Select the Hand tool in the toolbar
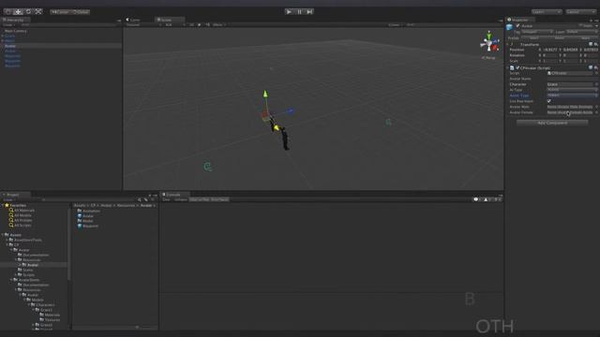Viewport: 600px width, 337px height. 7,11
